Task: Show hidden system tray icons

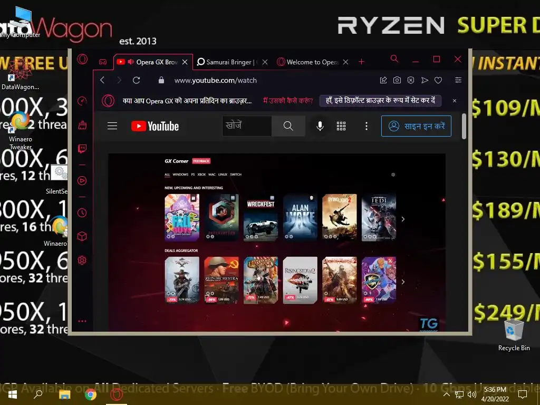Action: [x=446, y=394]
